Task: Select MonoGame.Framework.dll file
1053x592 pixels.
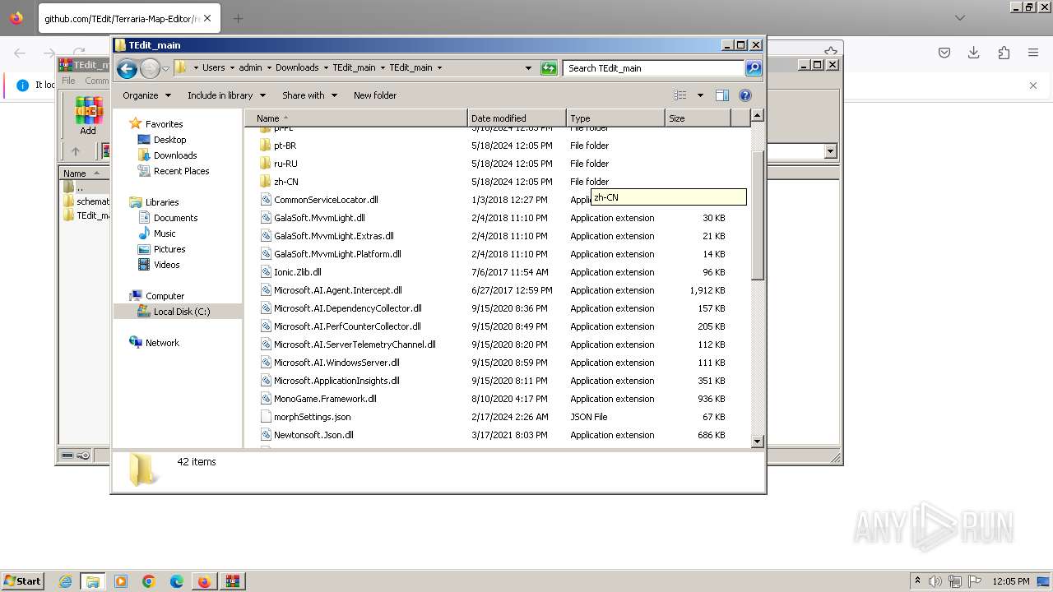Action: point(325,399)
